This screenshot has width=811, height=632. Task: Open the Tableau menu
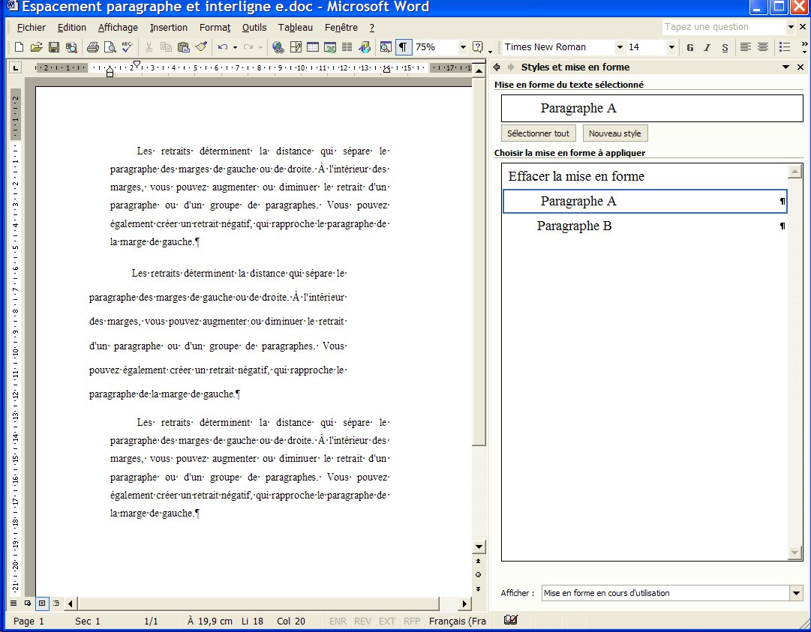coord(296,28)
